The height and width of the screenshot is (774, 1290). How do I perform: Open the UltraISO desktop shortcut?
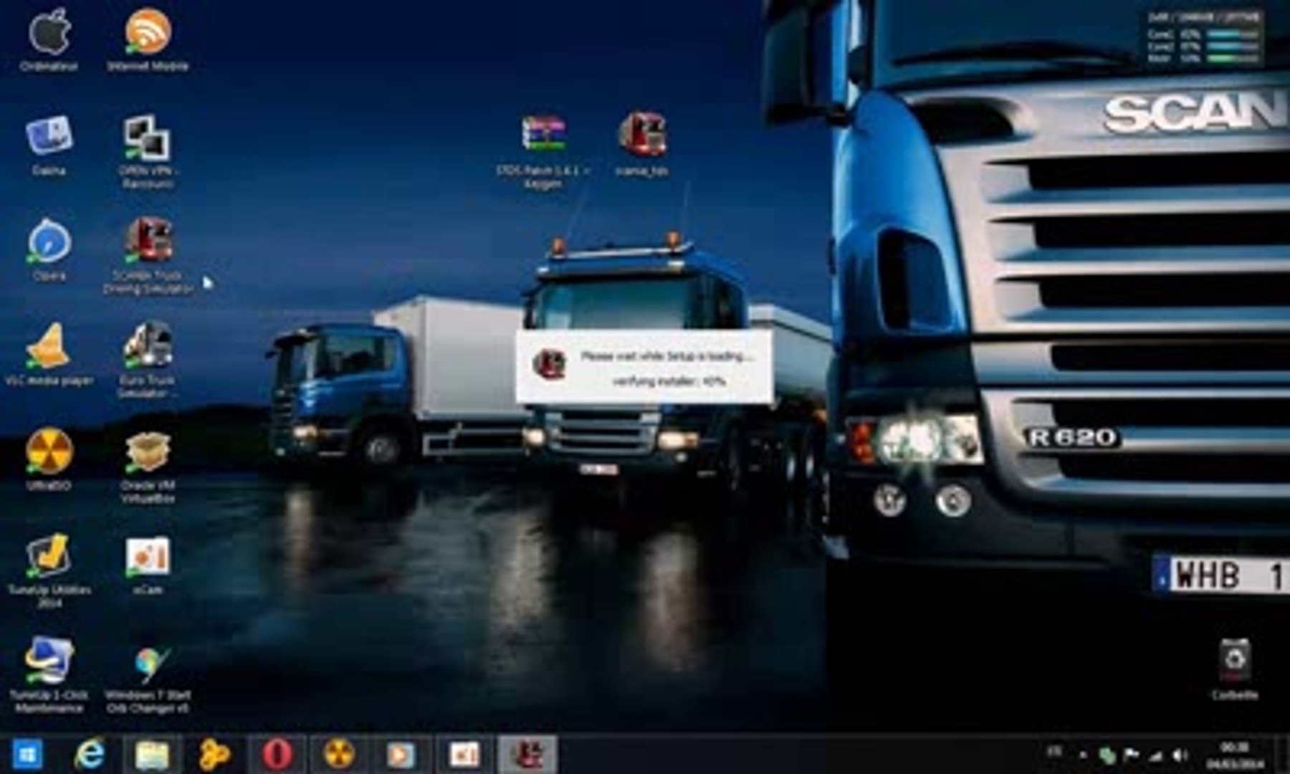pyautogui.click(x=49, y=459)
